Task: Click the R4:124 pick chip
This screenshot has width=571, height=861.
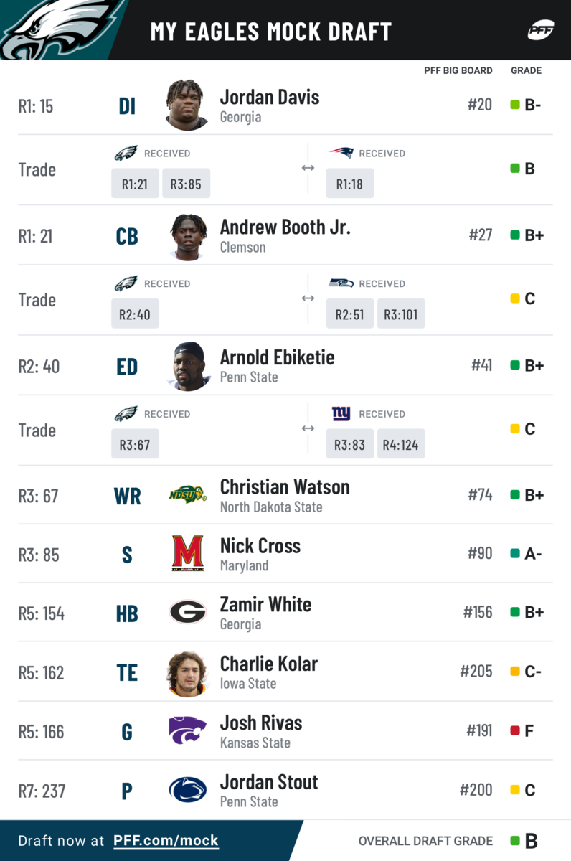Action: (401, 445)
